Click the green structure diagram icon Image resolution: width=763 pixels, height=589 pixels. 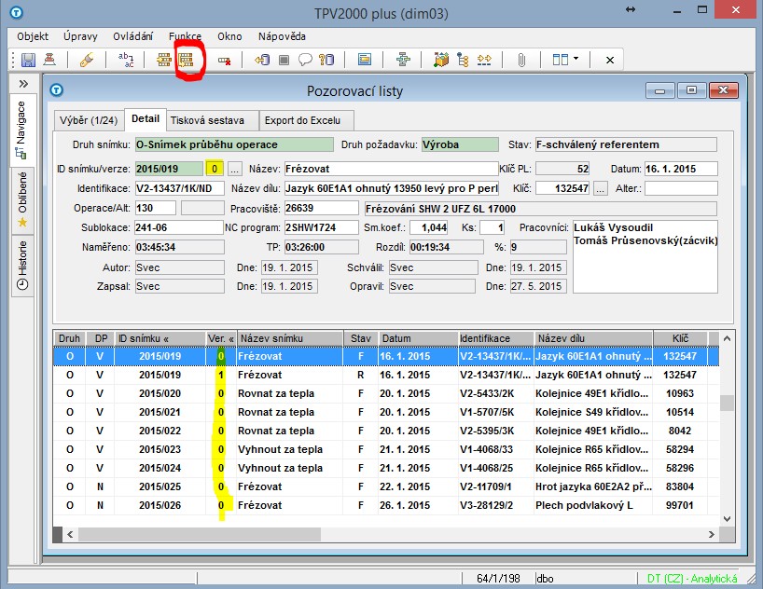click(x=403, y=60)
